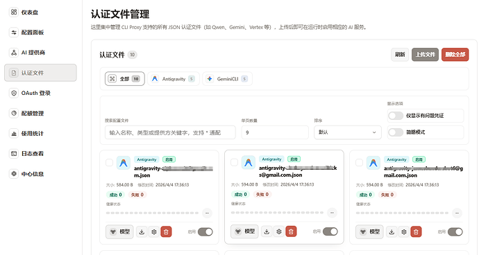Filter by the Antigravity tab
Image resolution: width=479 pixels, height=255 pixels.
pos(174,79)
